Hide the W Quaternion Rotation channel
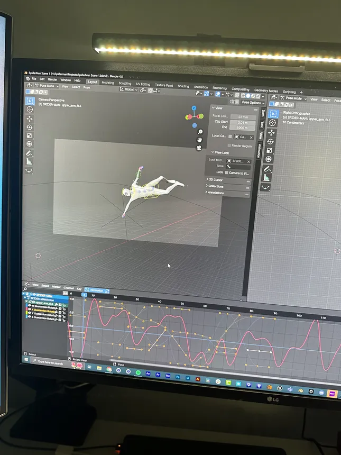 (30, 305)
